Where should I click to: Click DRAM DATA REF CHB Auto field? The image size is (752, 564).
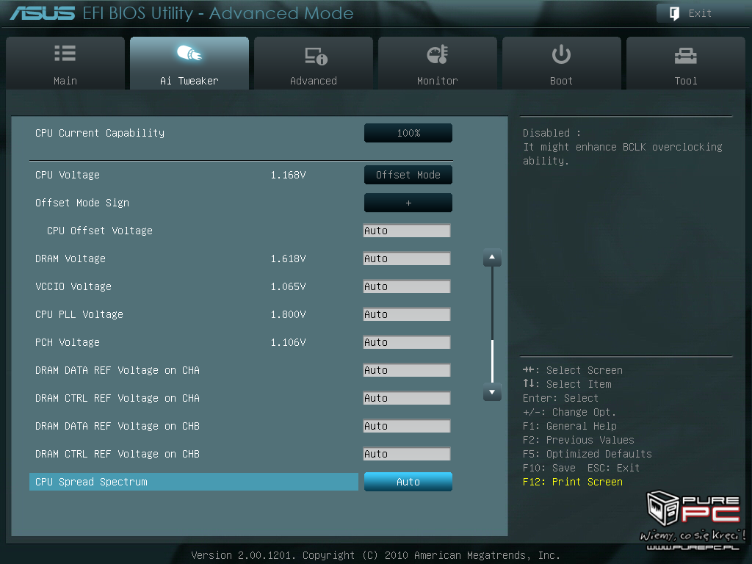point(407,426)
